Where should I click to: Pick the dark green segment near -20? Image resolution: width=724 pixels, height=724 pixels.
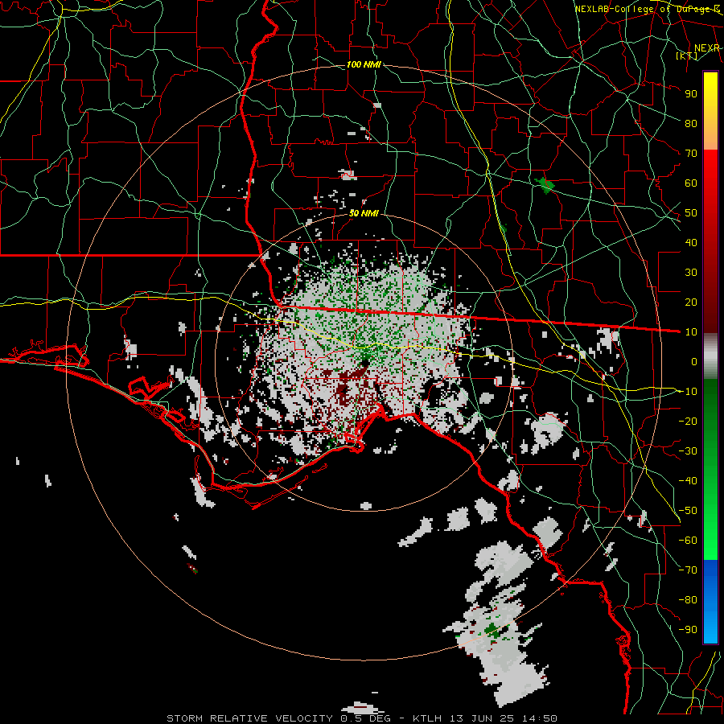[x=710, y=416]
